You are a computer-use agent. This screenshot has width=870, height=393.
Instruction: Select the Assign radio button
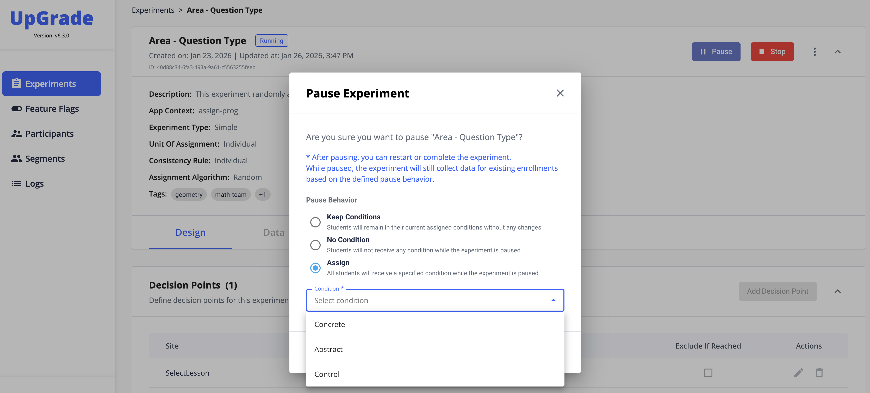(315, 268)
